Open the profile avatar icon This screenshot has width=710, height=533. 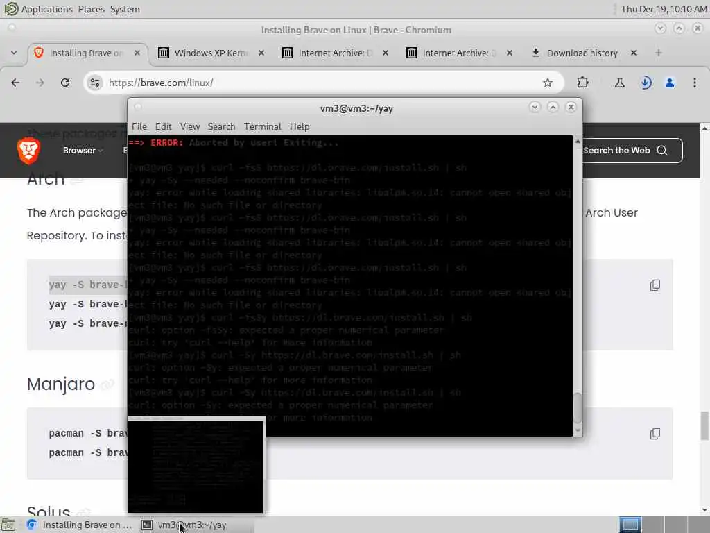click(x=670, y=83)
